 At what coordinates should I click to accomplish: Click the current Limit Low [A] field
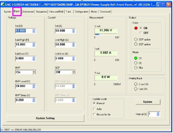click(x=65, y=59)
